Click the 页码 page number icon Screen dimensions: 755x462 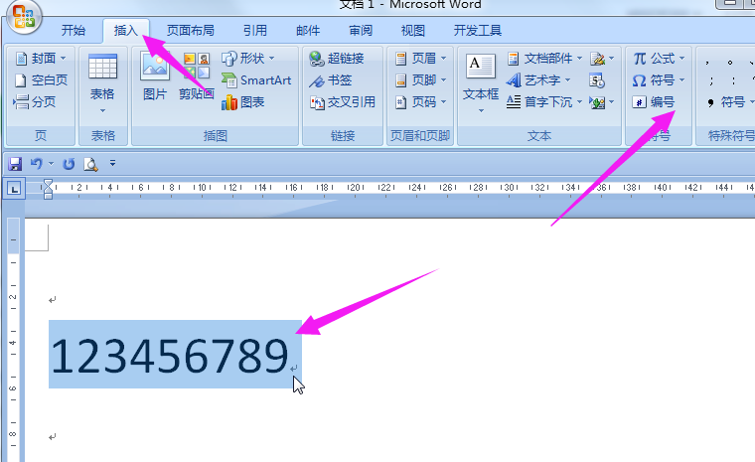pos(400,102)
